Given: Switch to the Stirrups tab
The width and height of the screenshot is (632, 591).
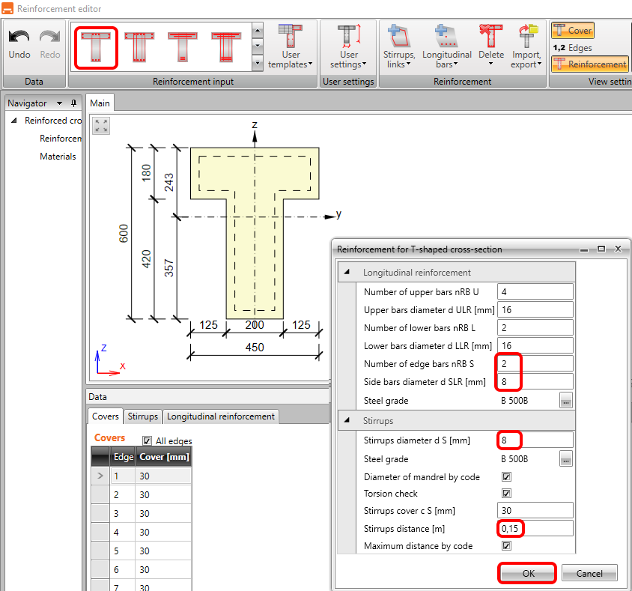Looking at the screenshot, I should (x=142, y=416).
